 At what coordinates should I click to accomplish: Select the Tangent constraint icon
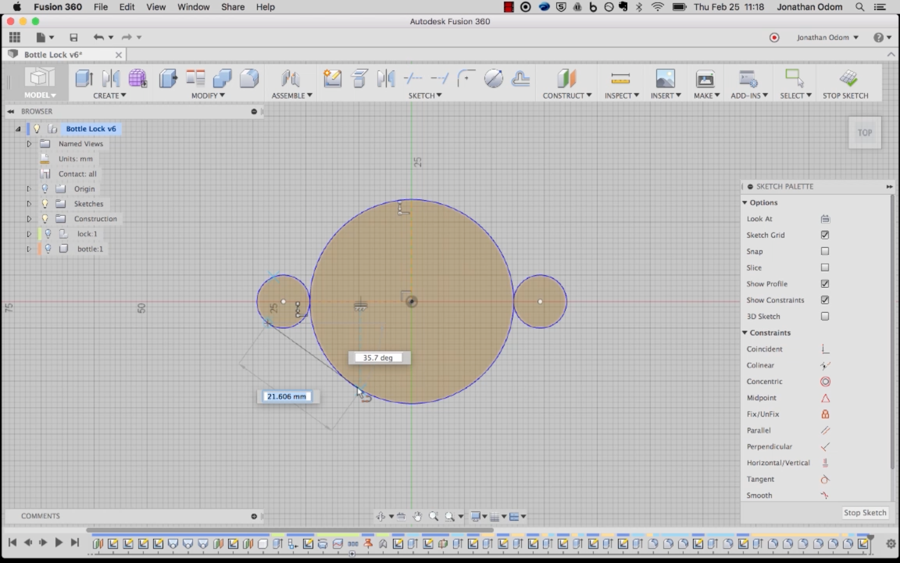coord(825,479)
